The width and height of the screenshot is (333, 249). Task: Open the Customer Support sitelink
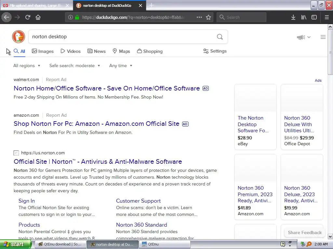coord(138,201)
